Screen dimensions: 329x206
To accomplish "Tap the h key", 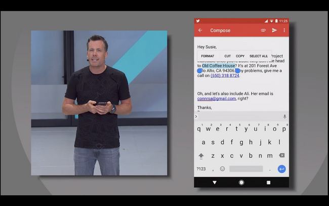I will (x=251, y=142).
